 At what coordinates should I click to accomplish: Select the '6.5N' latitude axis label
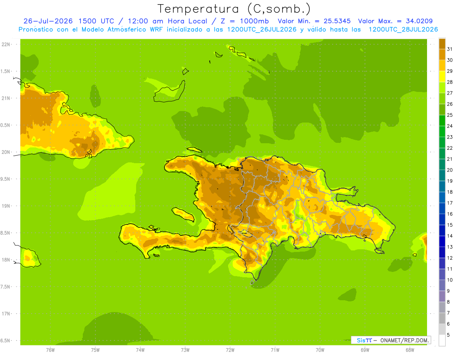point(6,340)
